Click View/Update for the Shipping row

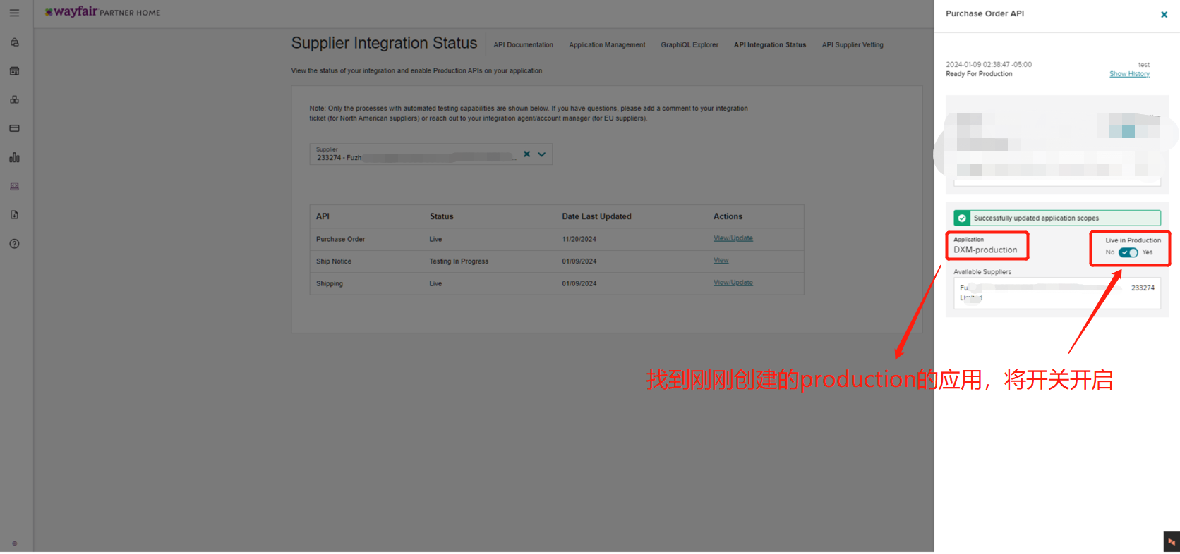(733, 283)
